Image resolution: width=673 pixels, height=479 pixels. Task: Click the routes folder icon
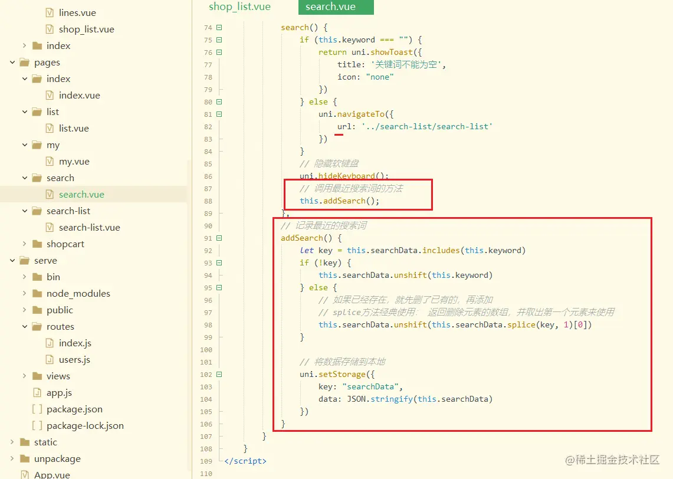click(x=37, y=327)
